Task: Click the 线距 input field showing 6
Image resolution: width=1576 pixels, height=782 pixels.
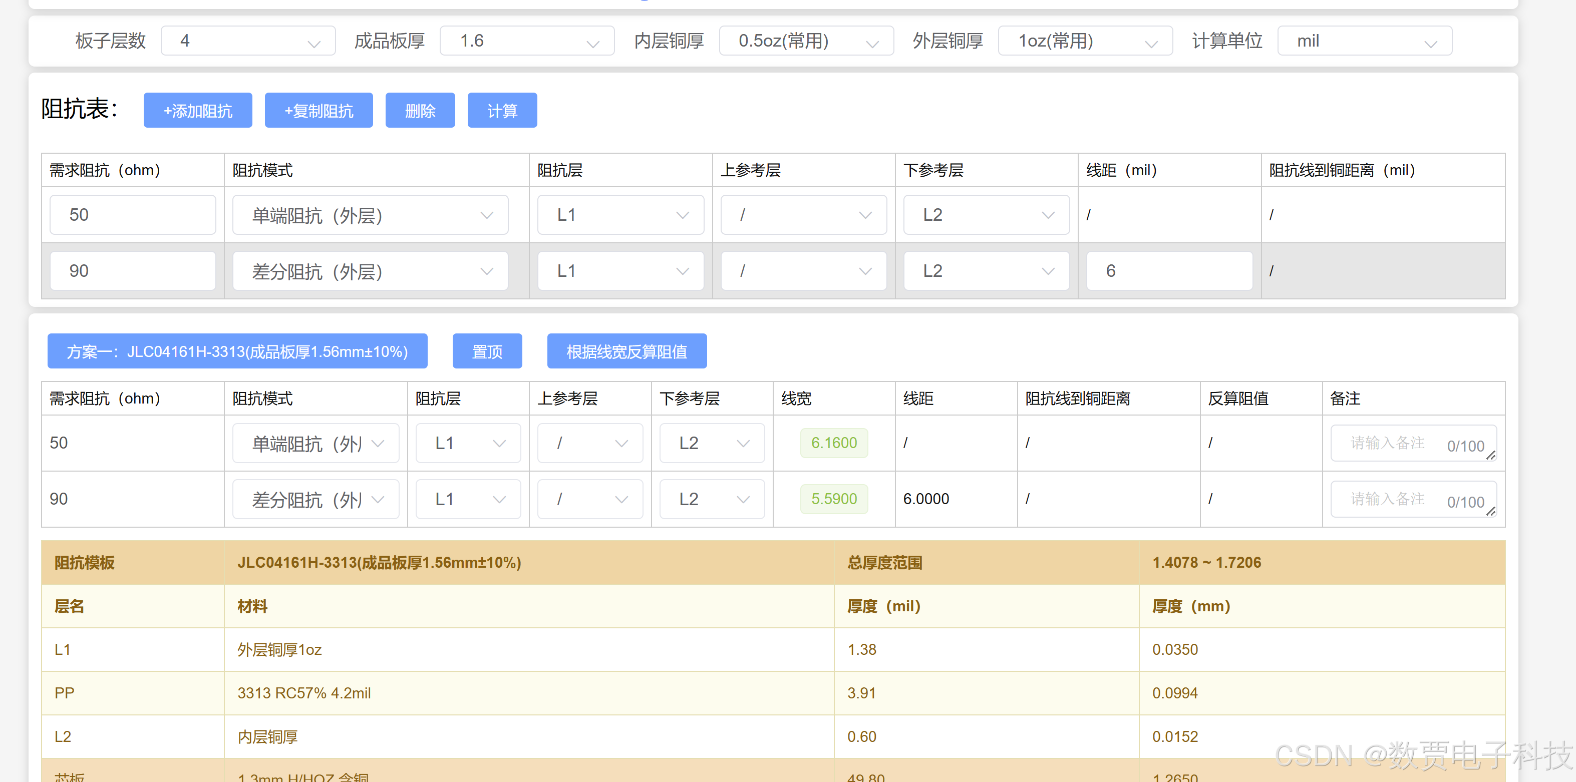Action: click(x=1168, y=271)
